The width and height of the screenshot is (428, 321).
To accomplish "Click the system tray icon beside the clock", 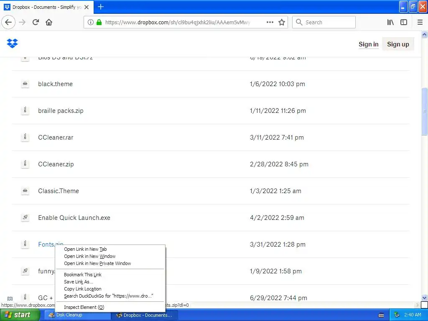I will click(397, 315).
